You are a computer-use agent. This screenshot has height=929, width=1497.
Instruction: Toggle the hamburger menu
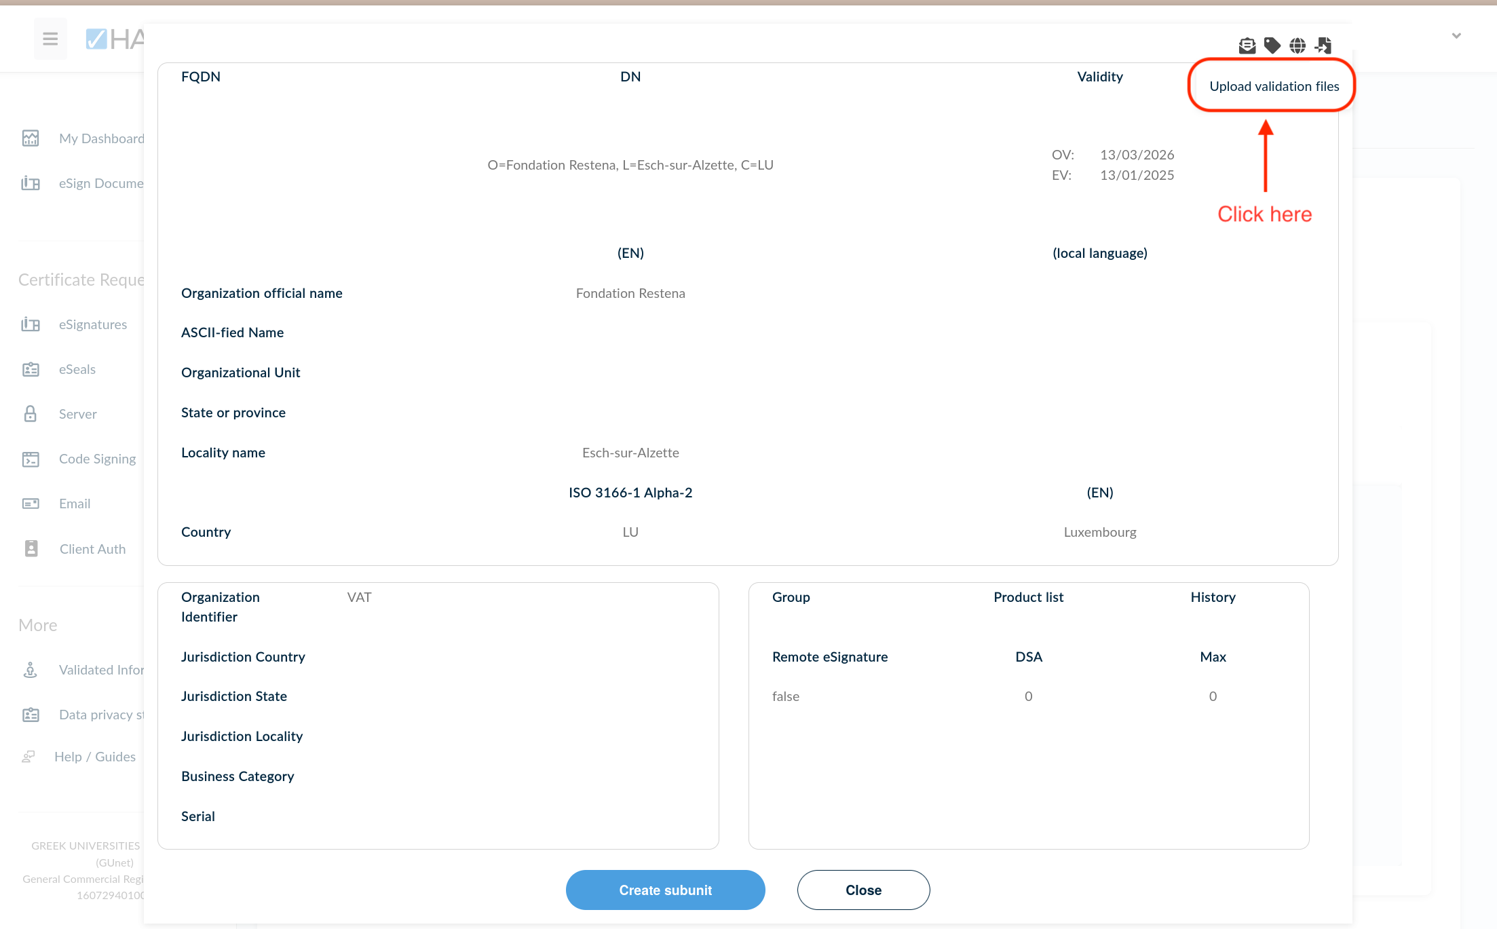(x=50, y=39)
